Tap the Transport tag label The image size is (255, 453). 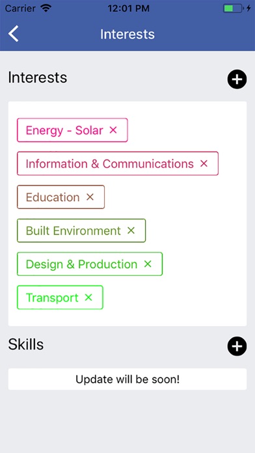(52, 297)
